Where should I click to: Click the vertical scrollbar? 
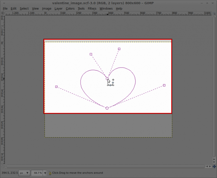click(214, 86)
